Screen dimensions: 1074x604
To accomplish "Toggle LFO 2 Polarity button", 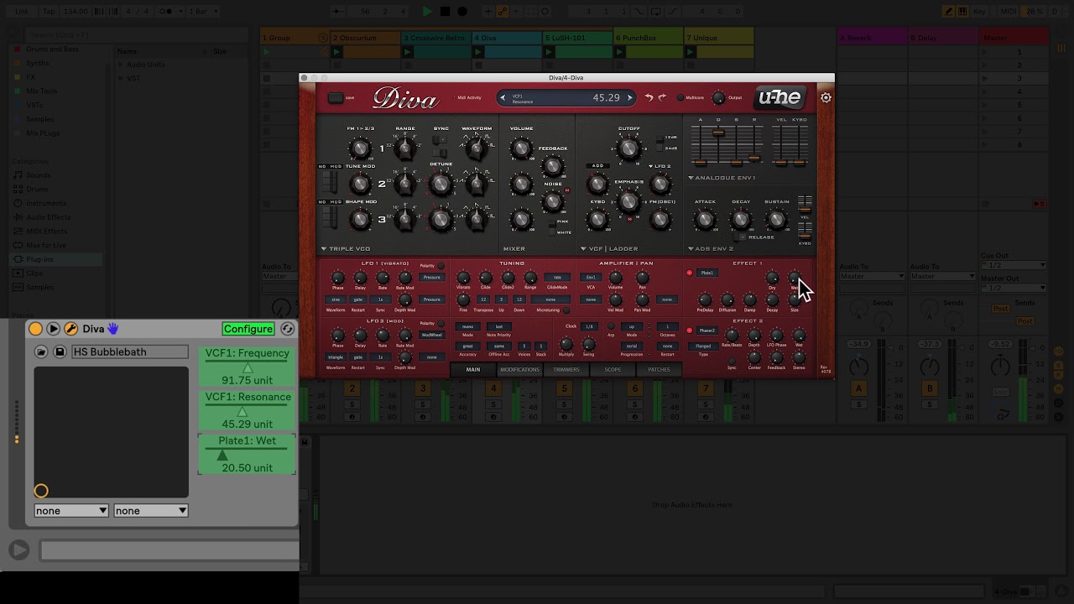I will tap(441, 324).
